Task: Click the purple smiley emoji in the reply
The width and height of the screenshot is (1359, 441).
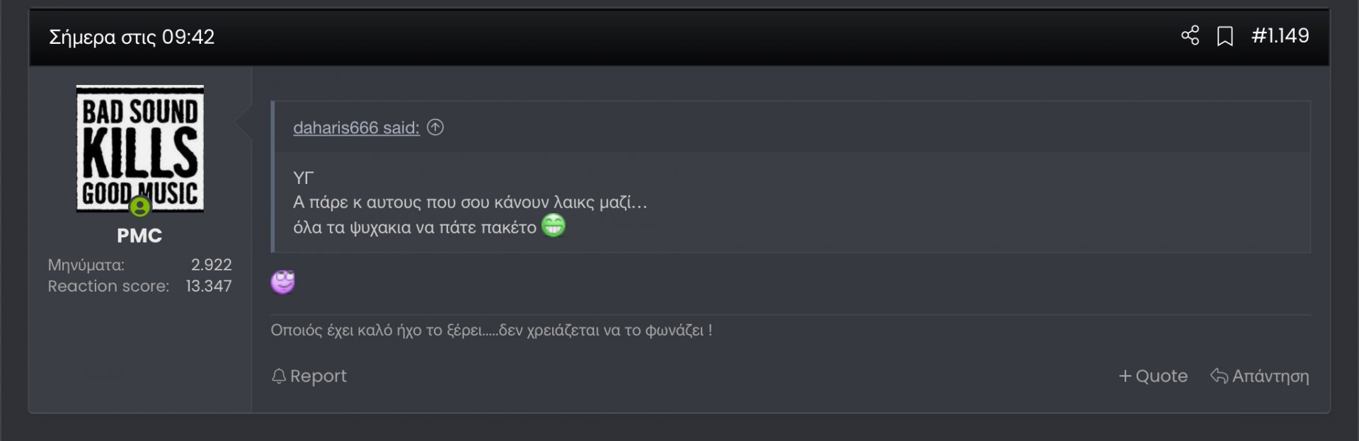Action: [282, 282]
